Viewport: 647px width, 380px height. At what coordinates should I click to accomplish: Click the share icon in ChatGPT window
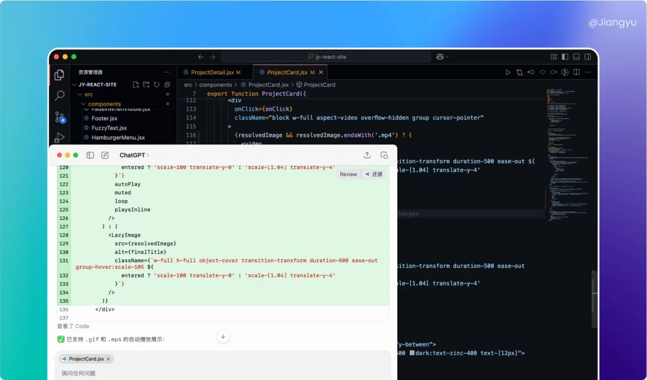(x=367, y=155)
